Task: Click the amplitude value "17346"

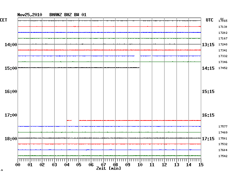Action: [x=223, y=62]
